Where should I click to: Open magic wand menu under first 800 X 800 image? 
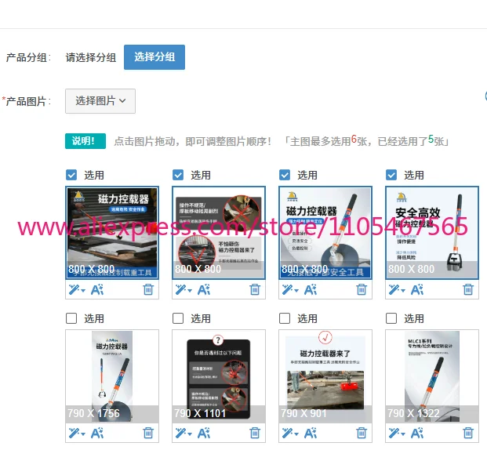click(77, 290)
